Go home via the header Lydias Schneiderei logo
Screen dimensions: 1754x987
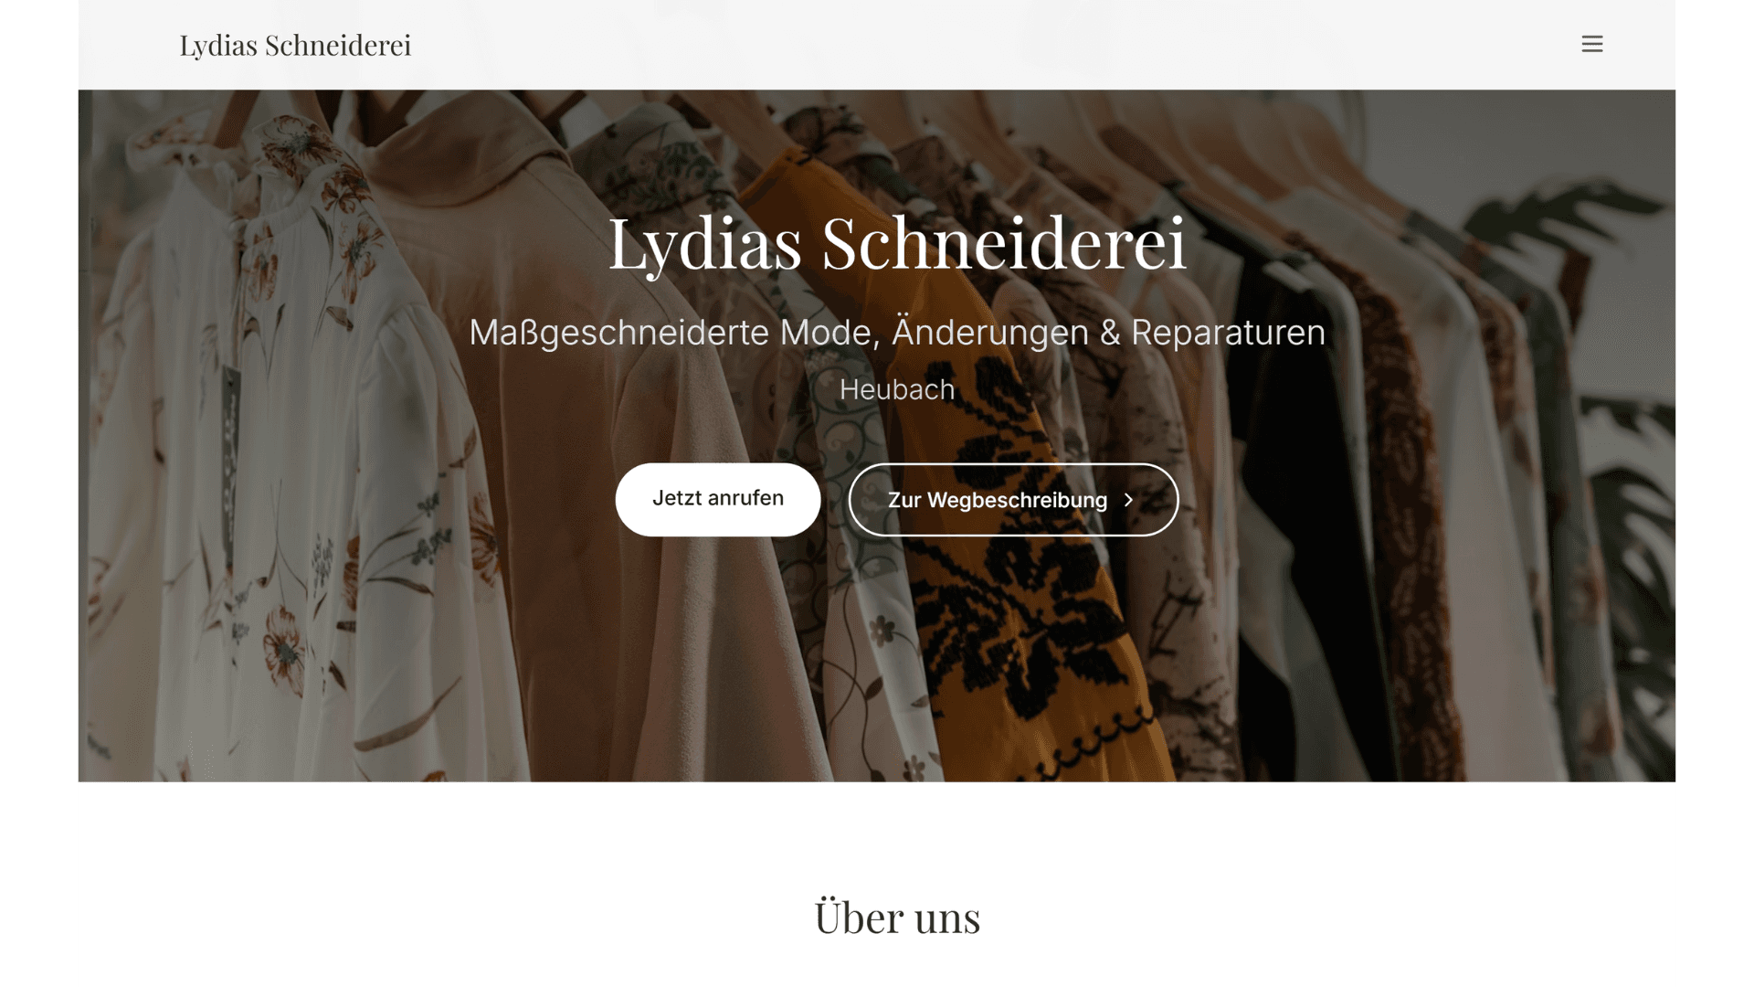point(295,45)
